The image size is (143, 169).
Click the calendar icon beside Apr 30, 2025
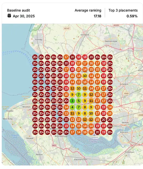point(9,16)
